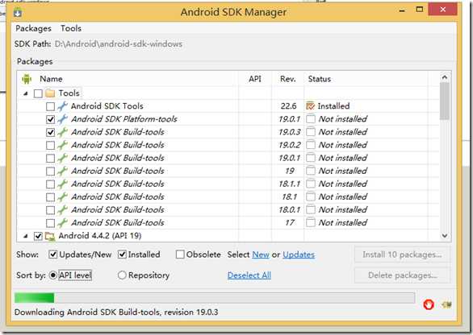Select the Android SDK Platform-tools row name

point(124,119)
